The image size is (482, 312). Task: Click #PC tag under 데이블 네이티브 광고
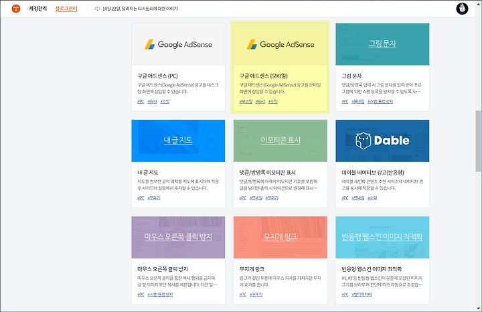[345, 198]
